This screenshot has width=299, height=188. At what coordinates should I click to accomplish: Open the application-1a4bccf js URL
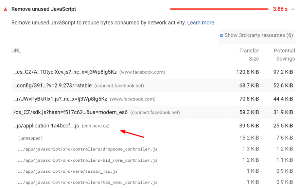point(46,126)
